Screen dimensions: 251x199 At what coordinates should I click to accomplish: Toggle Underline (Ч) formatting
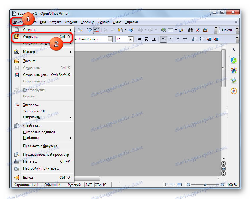click(154, 39)
